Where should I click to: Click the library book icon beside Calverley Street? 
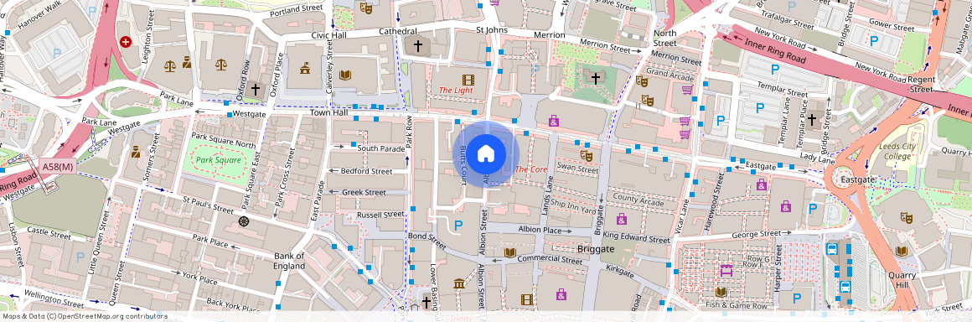point(344,75)
